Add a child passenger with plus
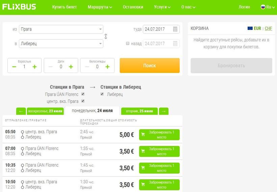 click(71, 67)
